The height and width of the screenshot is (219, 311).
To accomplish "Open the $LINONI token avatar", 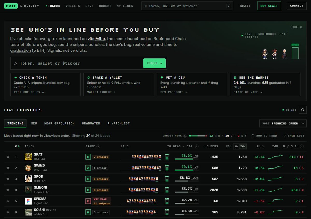I will pyautogui.click(x=28, y=190).
